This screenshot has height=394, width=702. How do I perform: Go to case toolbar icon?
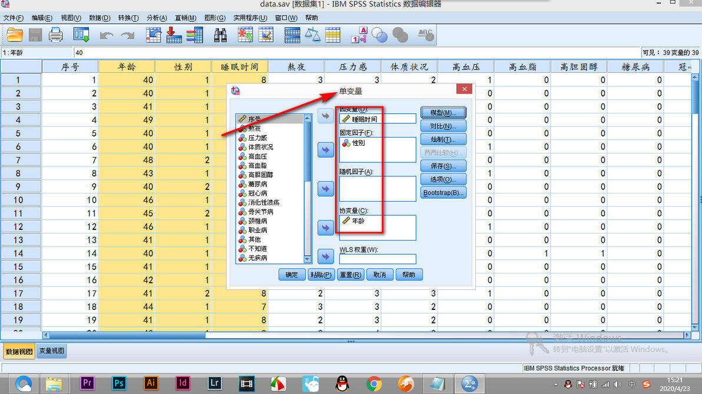pyautogui.click(x=154, y=35)
